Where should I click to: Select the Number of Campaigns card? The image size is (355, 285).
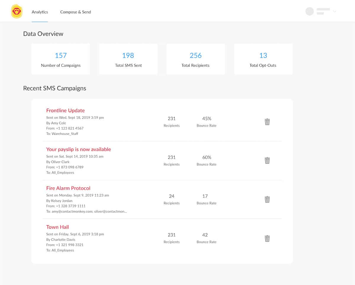[x=61, y=59]
